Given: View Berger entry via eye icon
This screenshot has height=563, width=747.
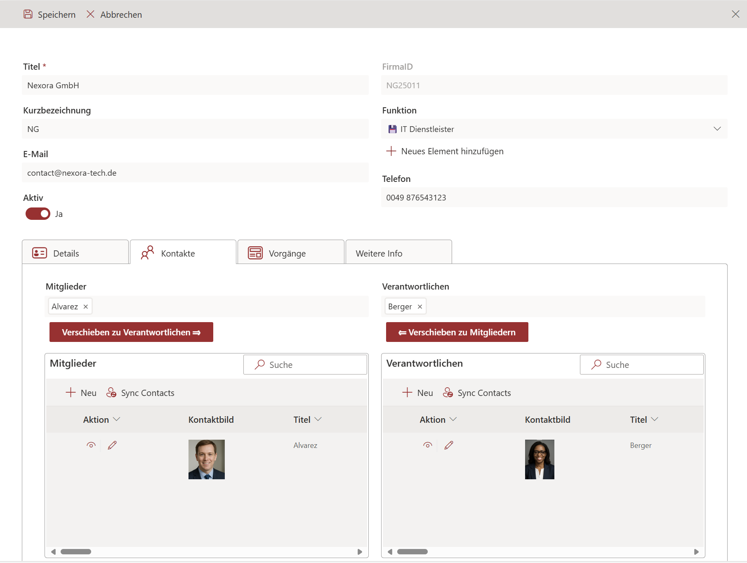Looking at the screenshot, I should coord(428,445).
